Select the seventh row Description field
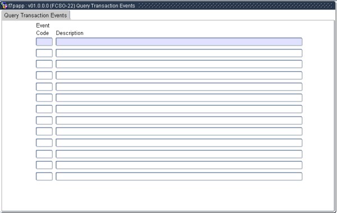 point(179,109)
